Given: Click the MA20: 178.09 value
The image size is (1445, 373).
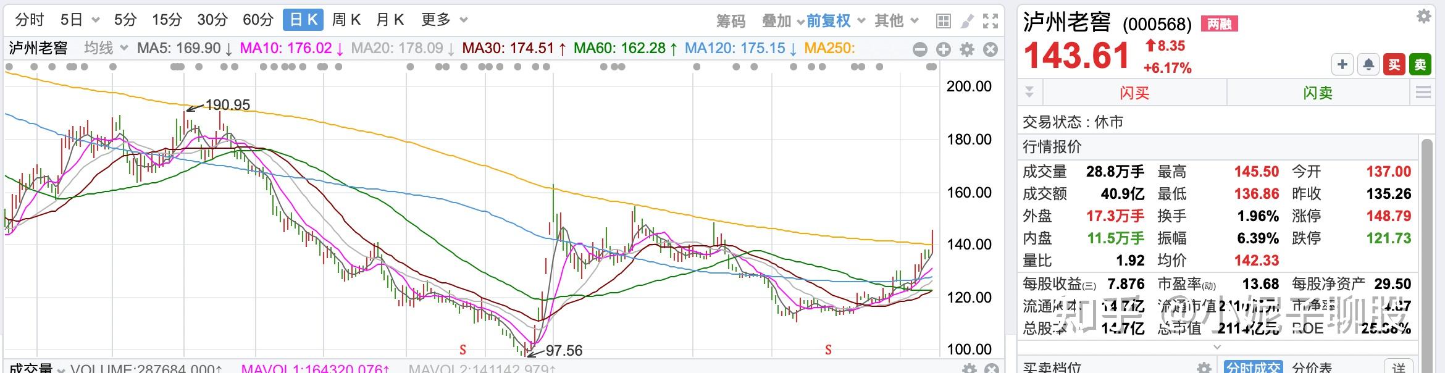Looking at the screenshot, I should [x=403, y=48].
